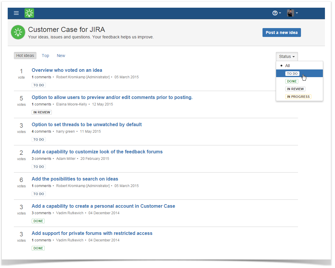Switch to the Top tab
The image size is (335, 268).
[x=45, y=56]
